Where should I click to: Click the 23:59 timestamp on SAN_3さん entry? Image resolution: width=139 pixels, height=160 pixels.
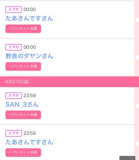30,96
